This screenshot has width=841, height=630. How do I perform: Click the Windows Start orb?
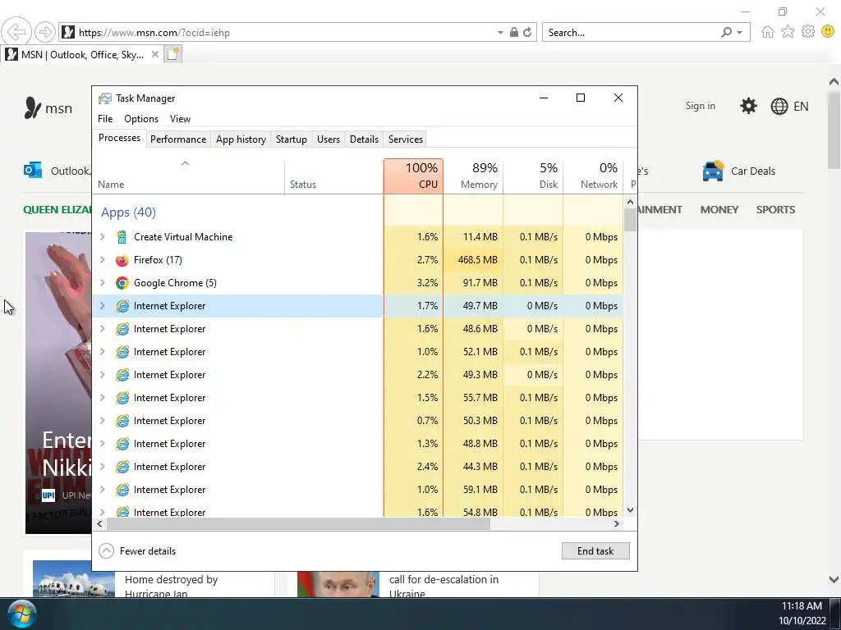[21, 614]
